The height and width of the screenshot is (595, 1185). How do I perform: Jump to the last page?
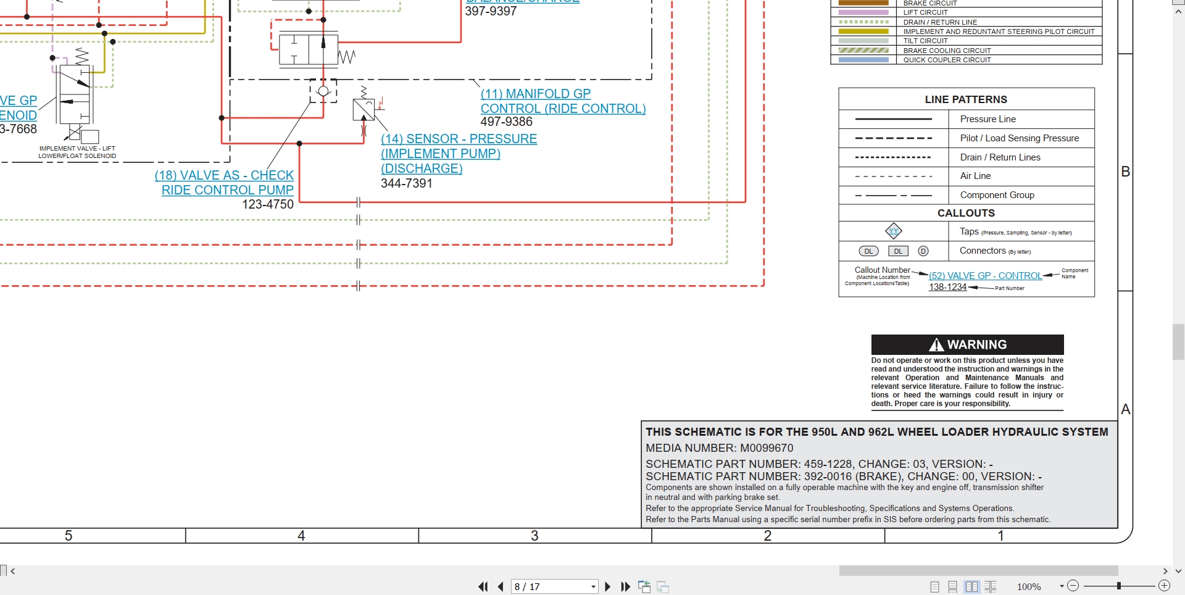(625, 587)
